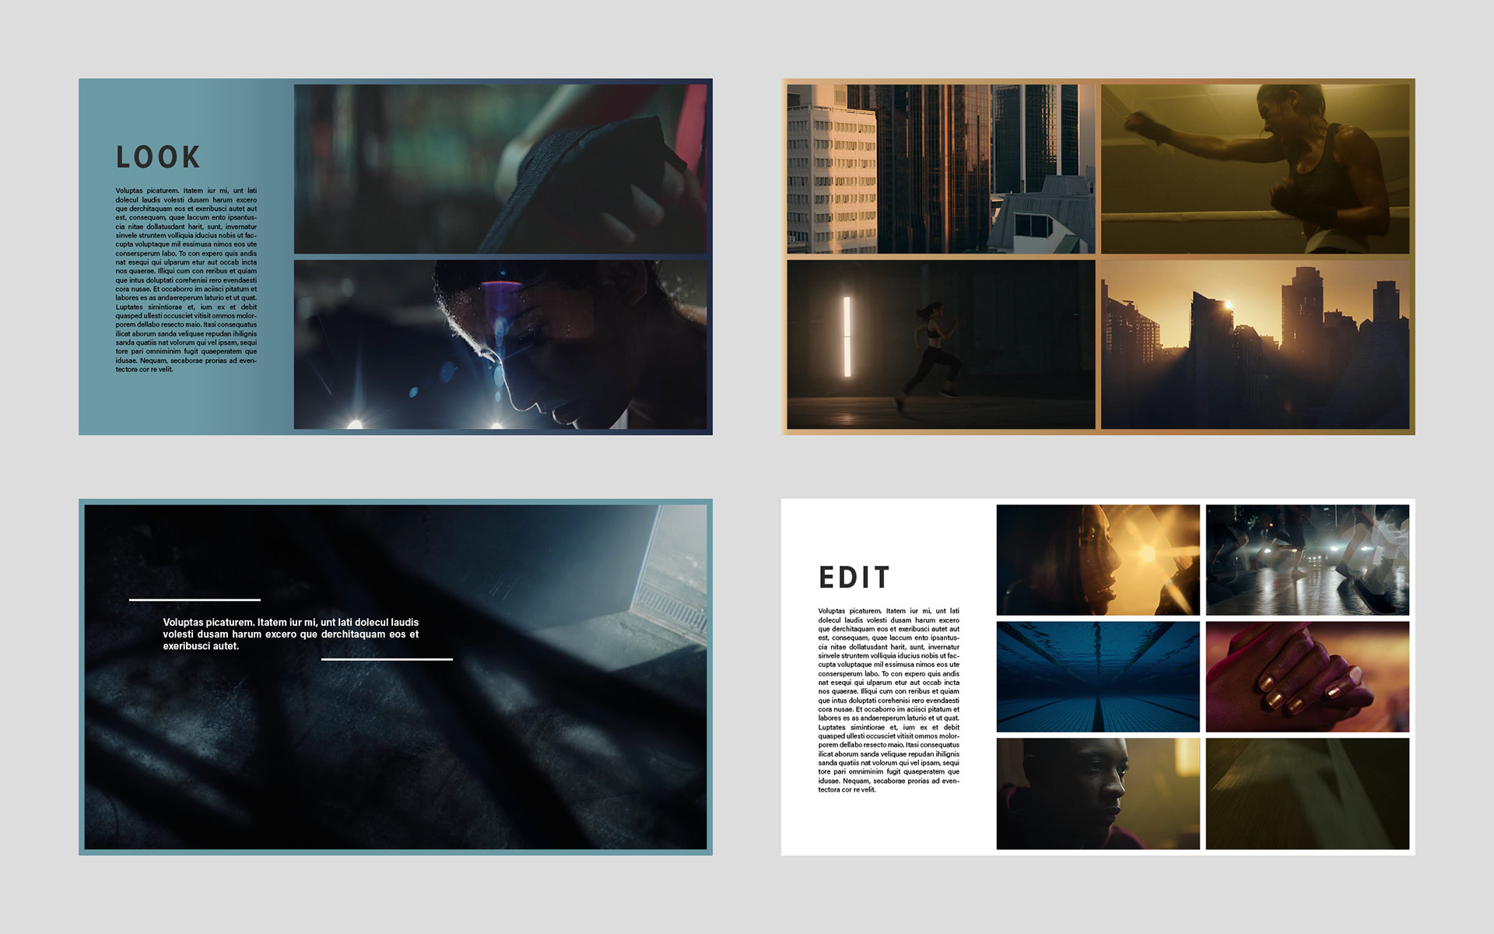This screenshot has width=1494, height=934.
Task: Click the white line above the quote
Action: pos(195,600)
